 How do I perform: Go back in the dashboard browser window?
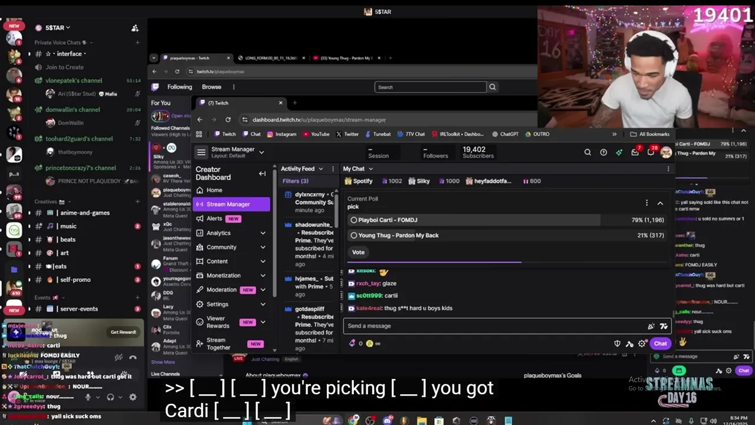pyautogui.click(x=199, y=119)
